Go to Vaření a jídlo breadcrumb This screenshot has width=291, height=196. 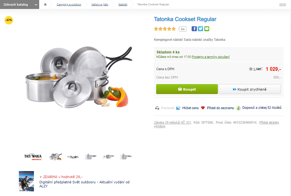coord(100,4)
